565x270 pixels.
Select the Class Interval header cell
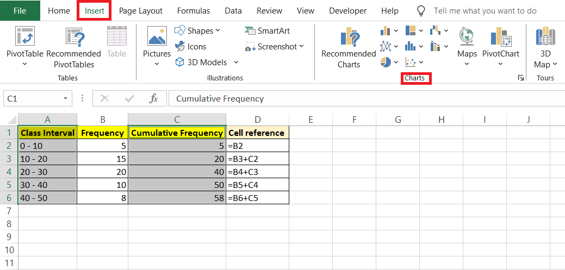tap(47, 133)
